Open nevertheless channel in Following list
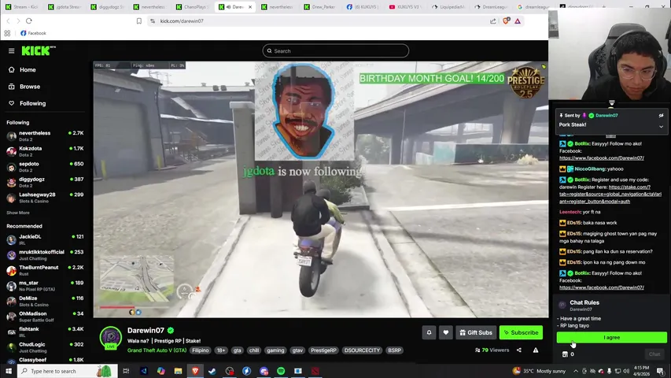This screenshot has height=378, width=671. [x=45, y=136]
